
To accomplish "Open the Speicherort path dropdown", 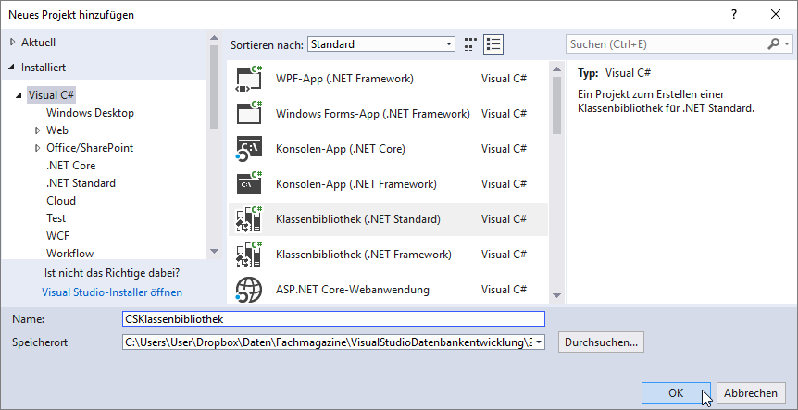I will click(539, 342).
